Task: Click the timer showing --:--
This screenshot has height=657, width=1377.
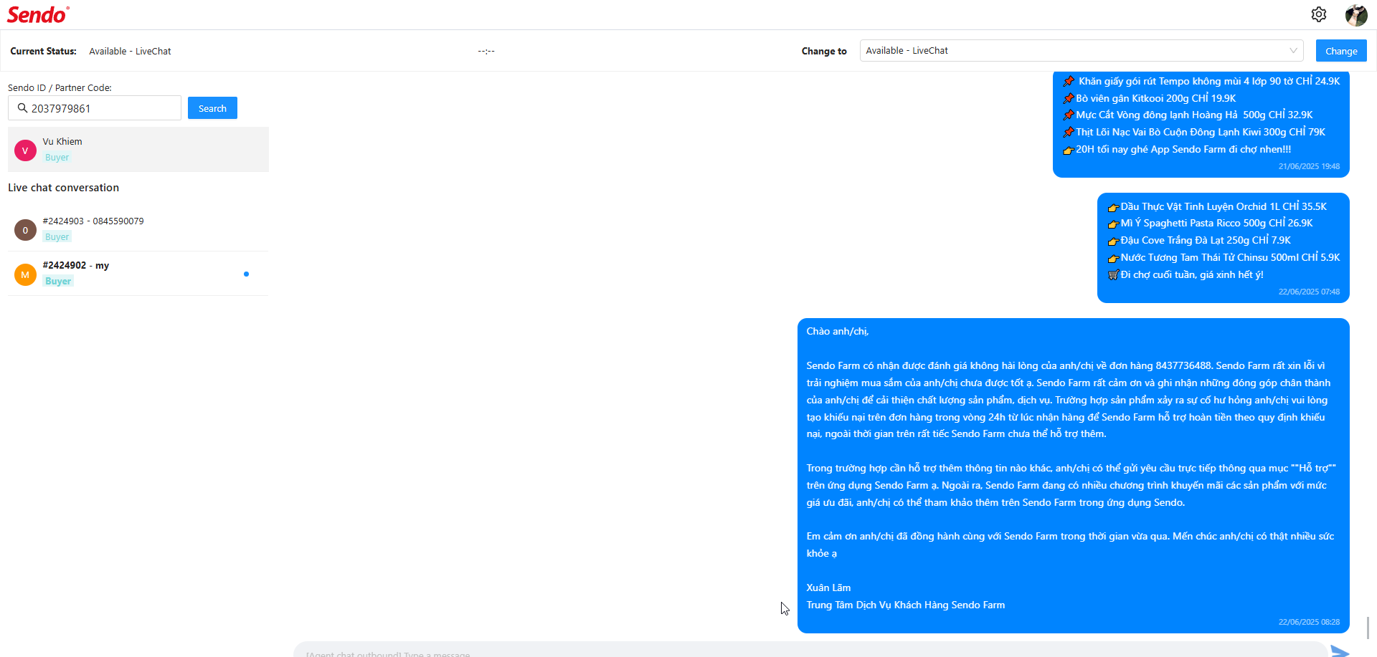Action: click(486, 52)
